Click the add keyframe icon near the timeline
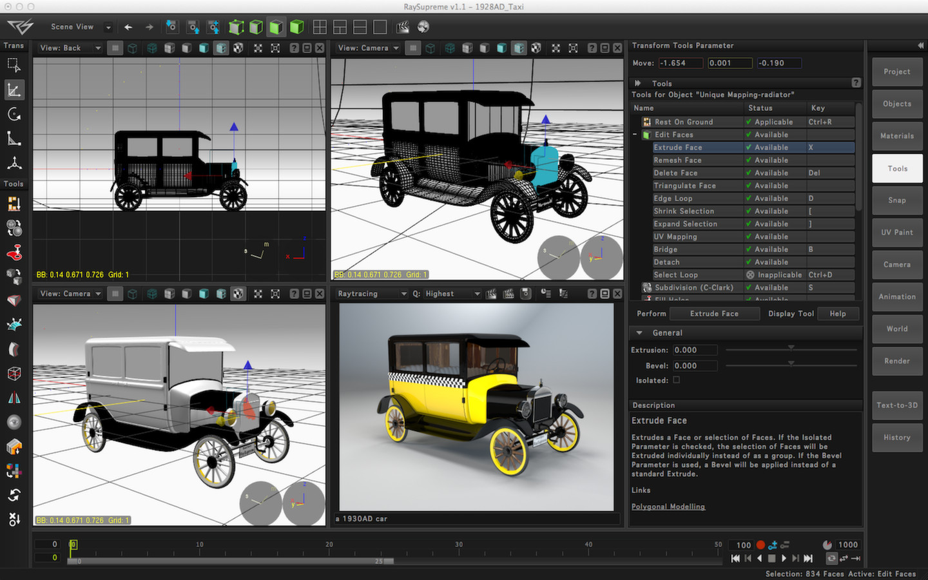Viewport: 928px width, 580px height. 773,545
